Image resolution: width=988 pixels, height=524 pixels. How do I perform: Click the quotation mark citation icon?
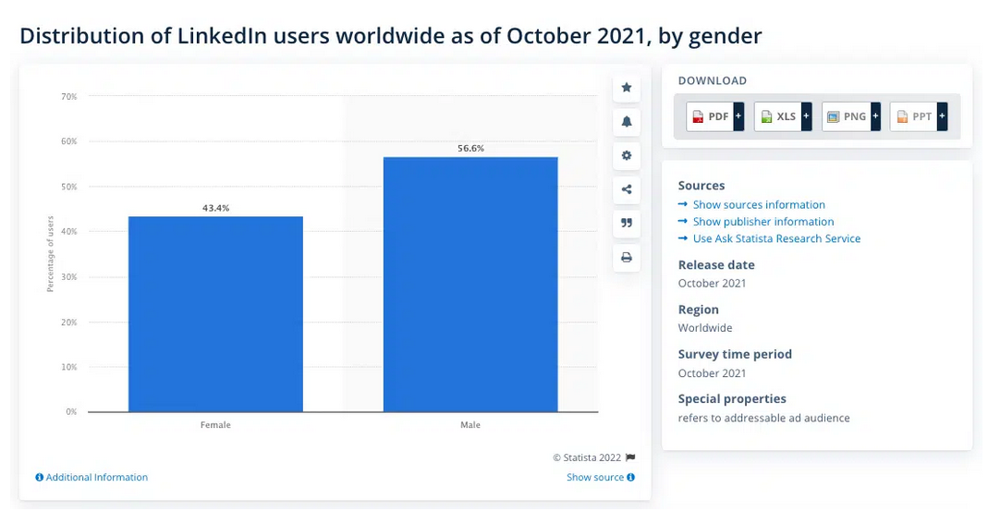(626, 223)
